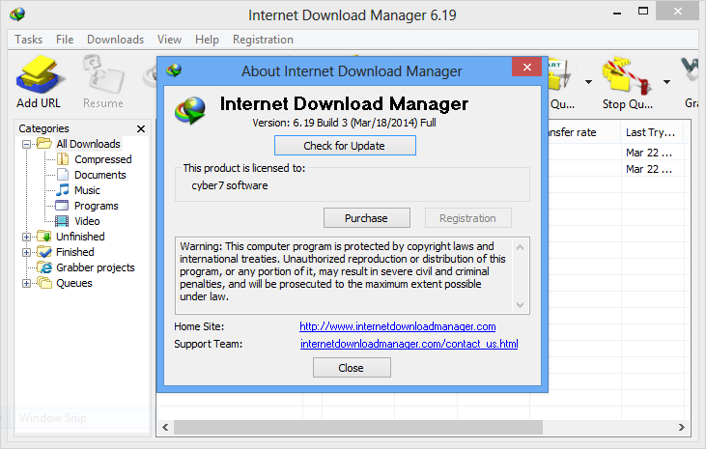This screenshot has width=706, height=449.
Task: Click the Unfinished folder icon
Action: pyautogui.click(x=44, y=236)
